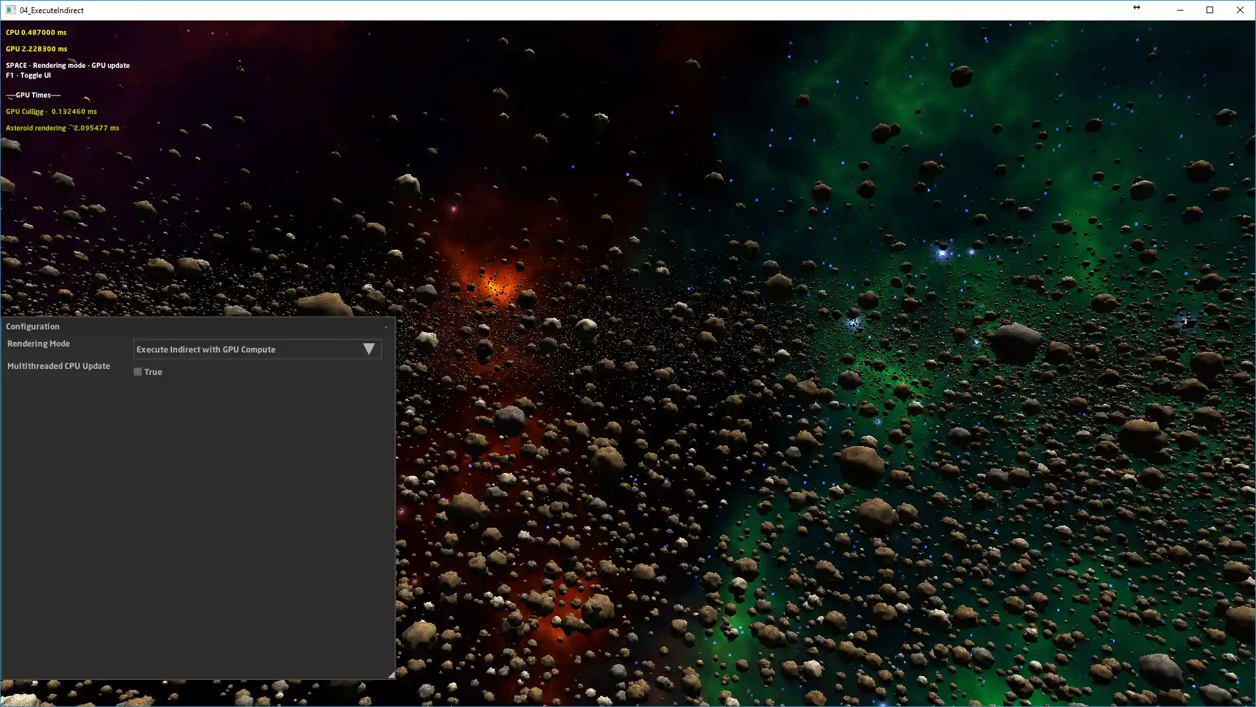Click the Configuration panel title bar
Image resolution: width=1256 pixels, height=707 pixels.
click(198, 327)
